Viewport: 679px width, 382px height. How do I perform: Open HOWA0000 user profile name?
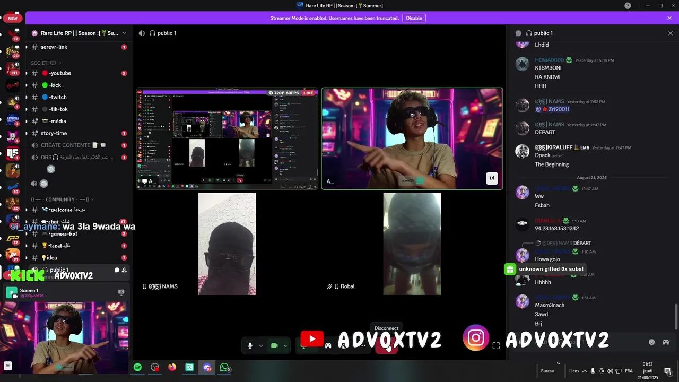[549, 60]
